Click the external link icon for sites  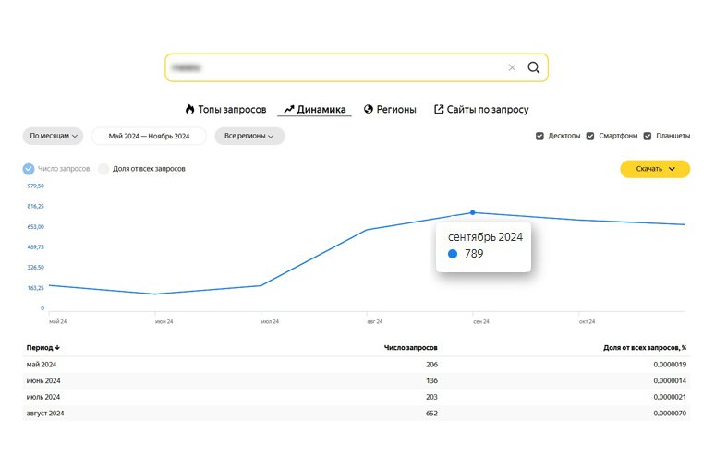439,109
